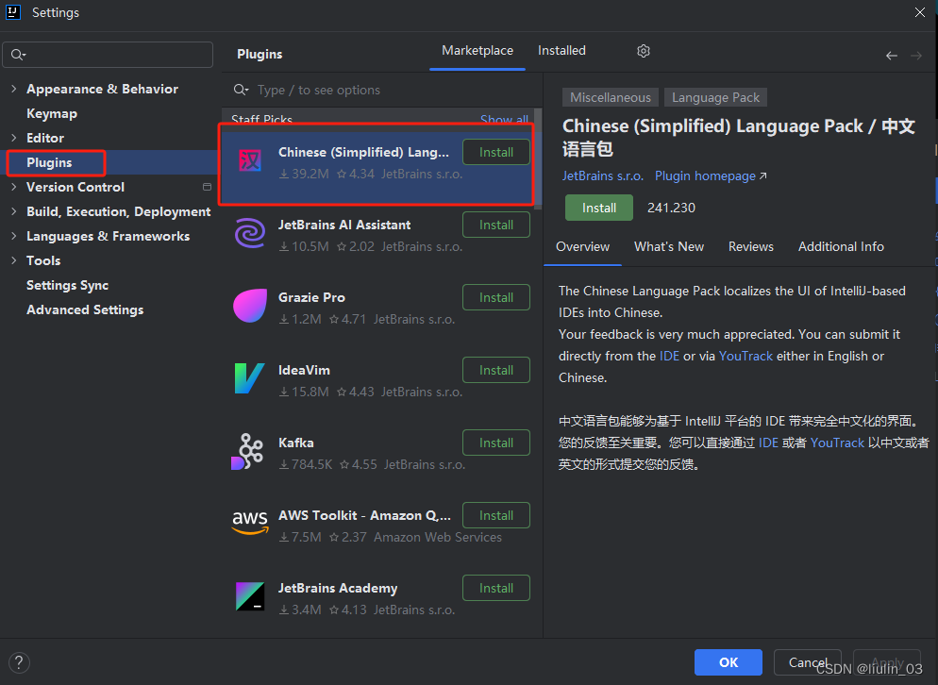Select the Grazie Pro plugin title
The height and width of the screenshot is (685, 938).
311,297
